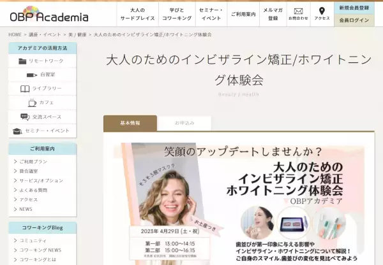Open コワーキングとは blog category

point(38,260)
